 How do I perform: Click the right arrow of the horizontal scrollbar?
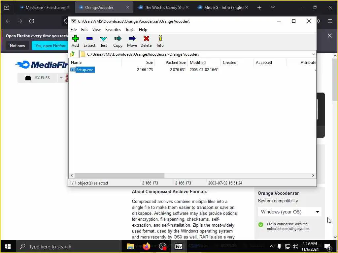313,175
